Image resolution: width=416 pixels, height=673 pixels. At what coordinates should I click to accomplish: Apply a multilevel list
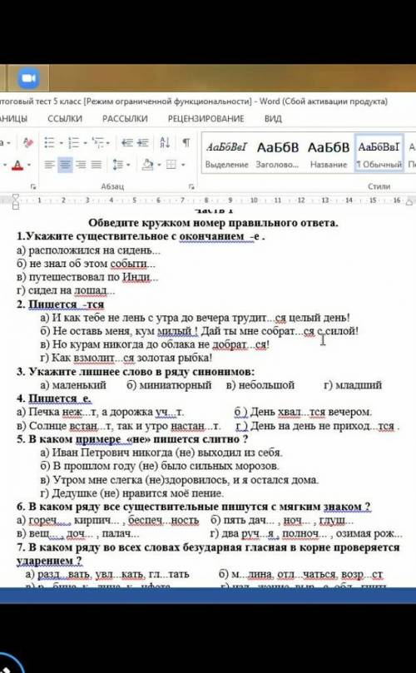pyautogui.click(x=98, y=142)
